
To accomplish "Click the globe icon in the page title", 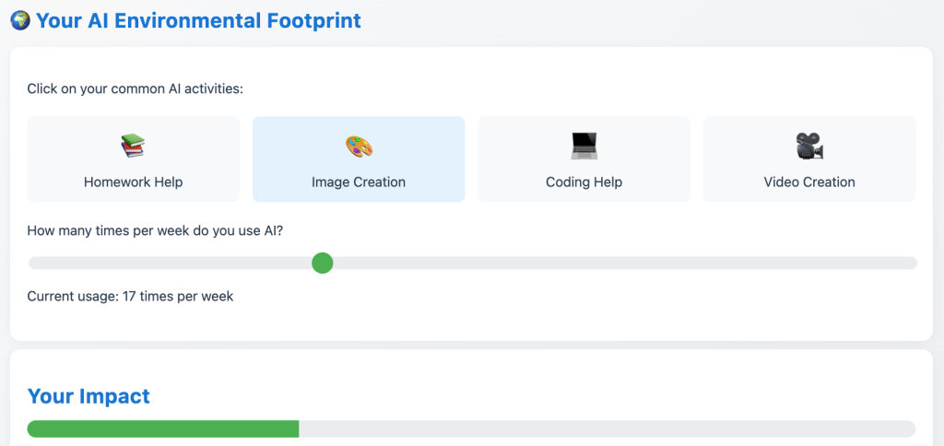I will point(19,20).
